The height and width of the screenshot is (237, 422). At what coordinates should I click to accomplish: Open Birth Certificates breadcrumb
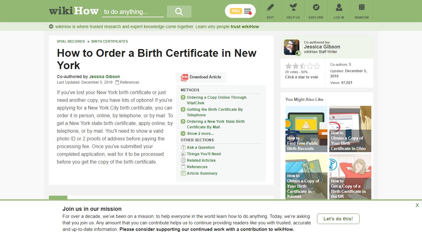[x=110, y=41]
